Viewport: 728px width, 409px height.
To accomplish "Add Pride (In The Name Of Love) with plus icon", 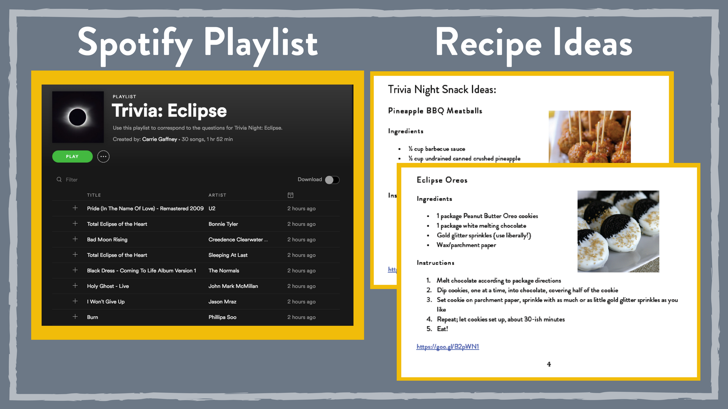I will (75, 208).
